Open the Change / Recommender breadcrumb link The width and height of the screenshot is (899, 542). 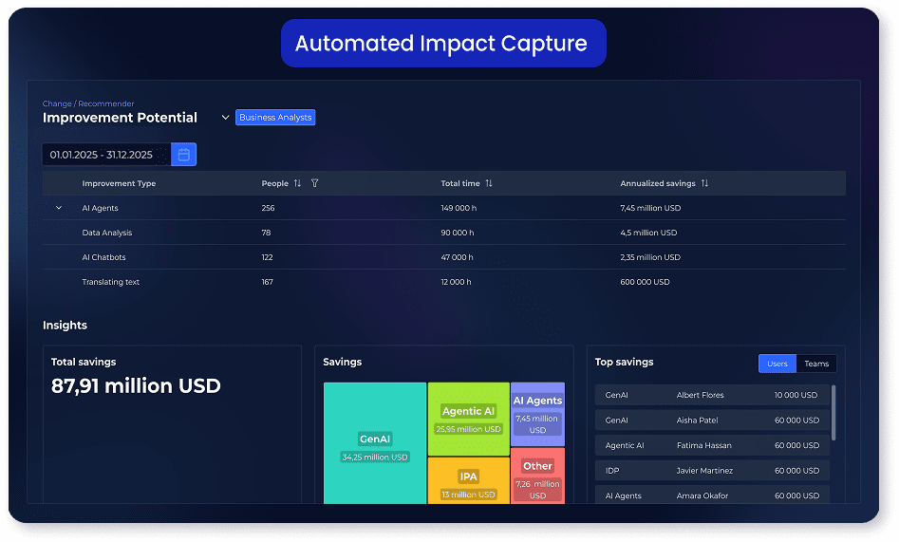pyautogui.click(x=88, y=103)
